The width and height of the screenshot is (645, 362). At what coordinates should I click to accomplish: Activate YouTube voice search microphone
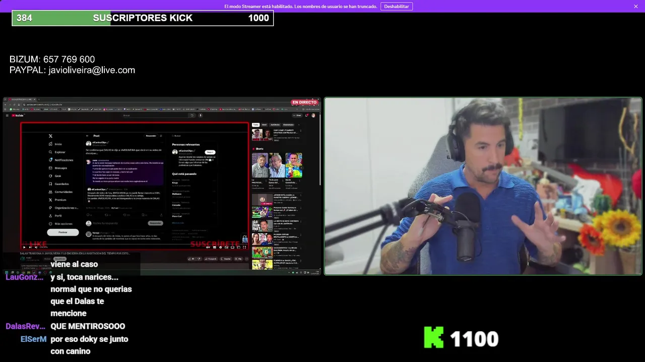pos(201,115)
